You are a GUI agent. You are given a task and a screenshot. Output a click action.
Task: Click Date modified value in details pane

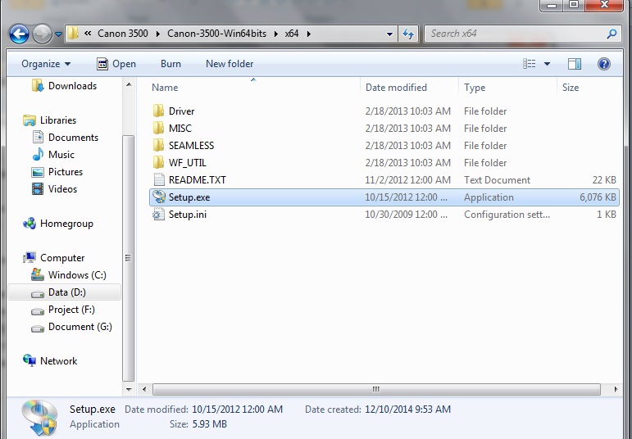tap(237, 410)
